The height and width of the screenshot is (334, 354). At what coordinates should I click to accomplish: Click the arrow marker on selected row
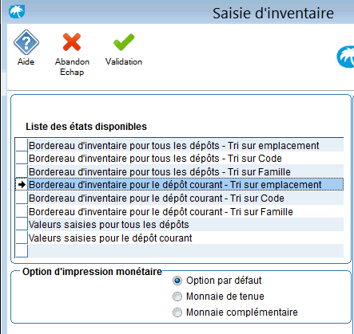[x=22, y=184]
